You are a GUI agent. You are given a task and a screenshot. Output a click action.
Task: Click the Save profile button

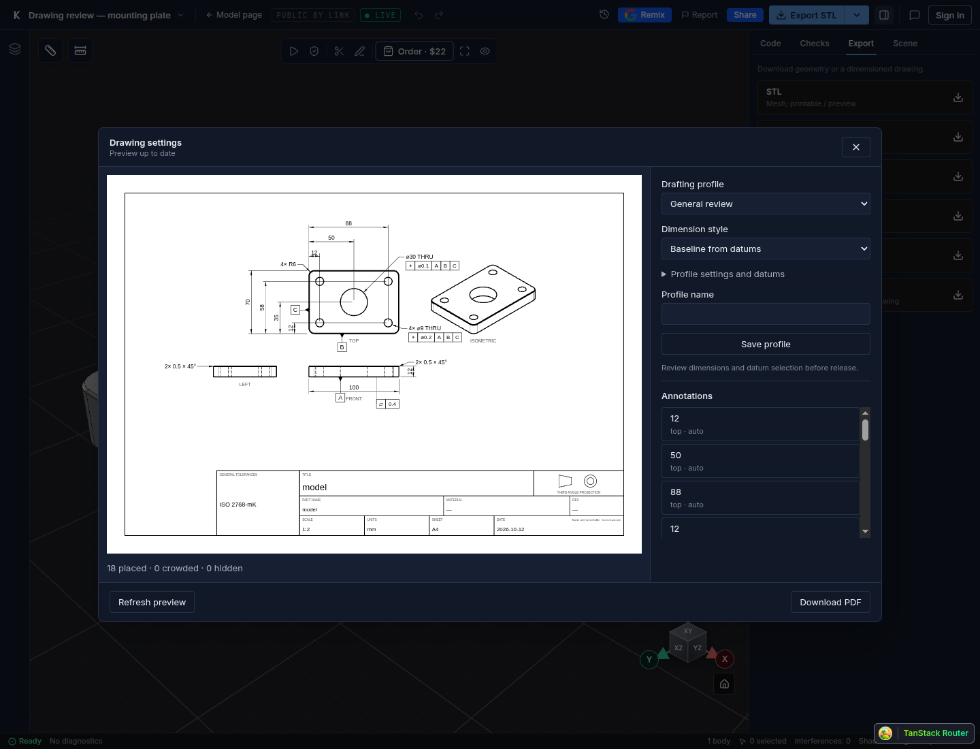point(766,344)
